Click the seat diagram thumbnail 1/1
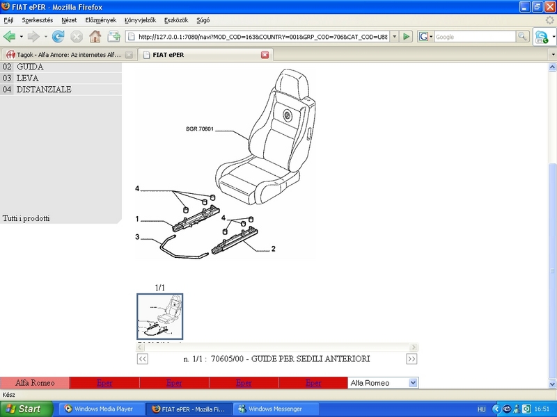 [160, 316]
